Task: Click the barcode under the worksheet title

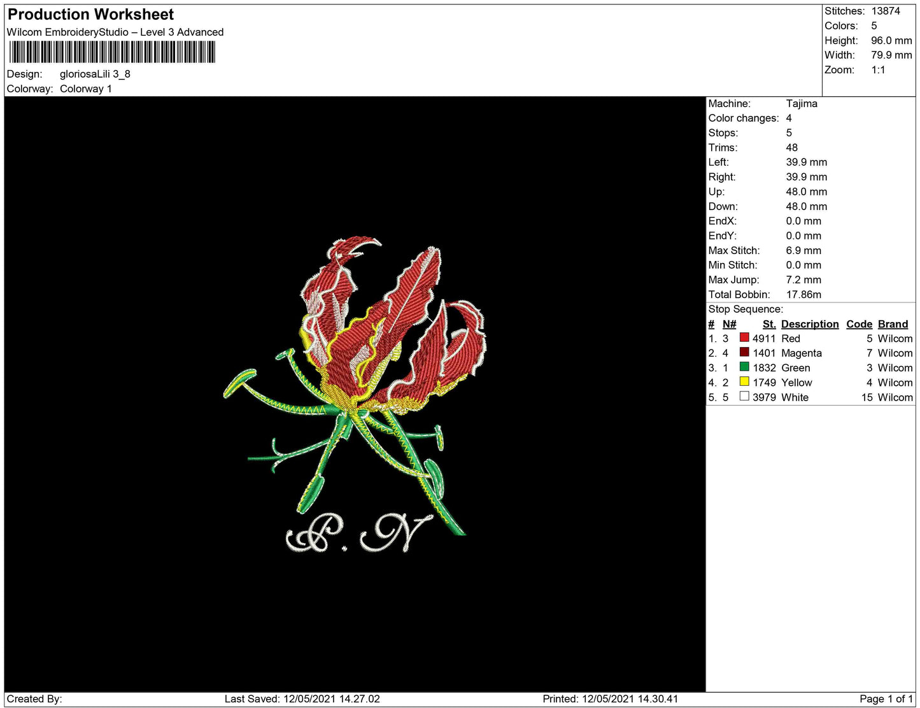Action: pyautogui.click(x=112, y=52)
